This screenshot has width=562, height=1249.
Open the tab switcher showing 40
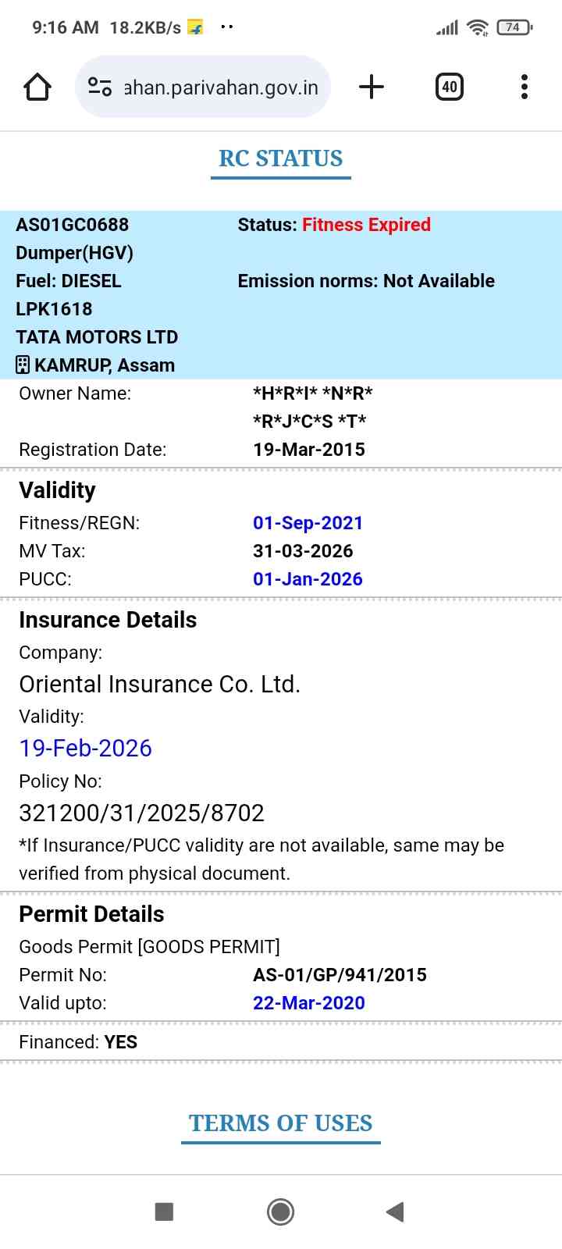(449, 87)
